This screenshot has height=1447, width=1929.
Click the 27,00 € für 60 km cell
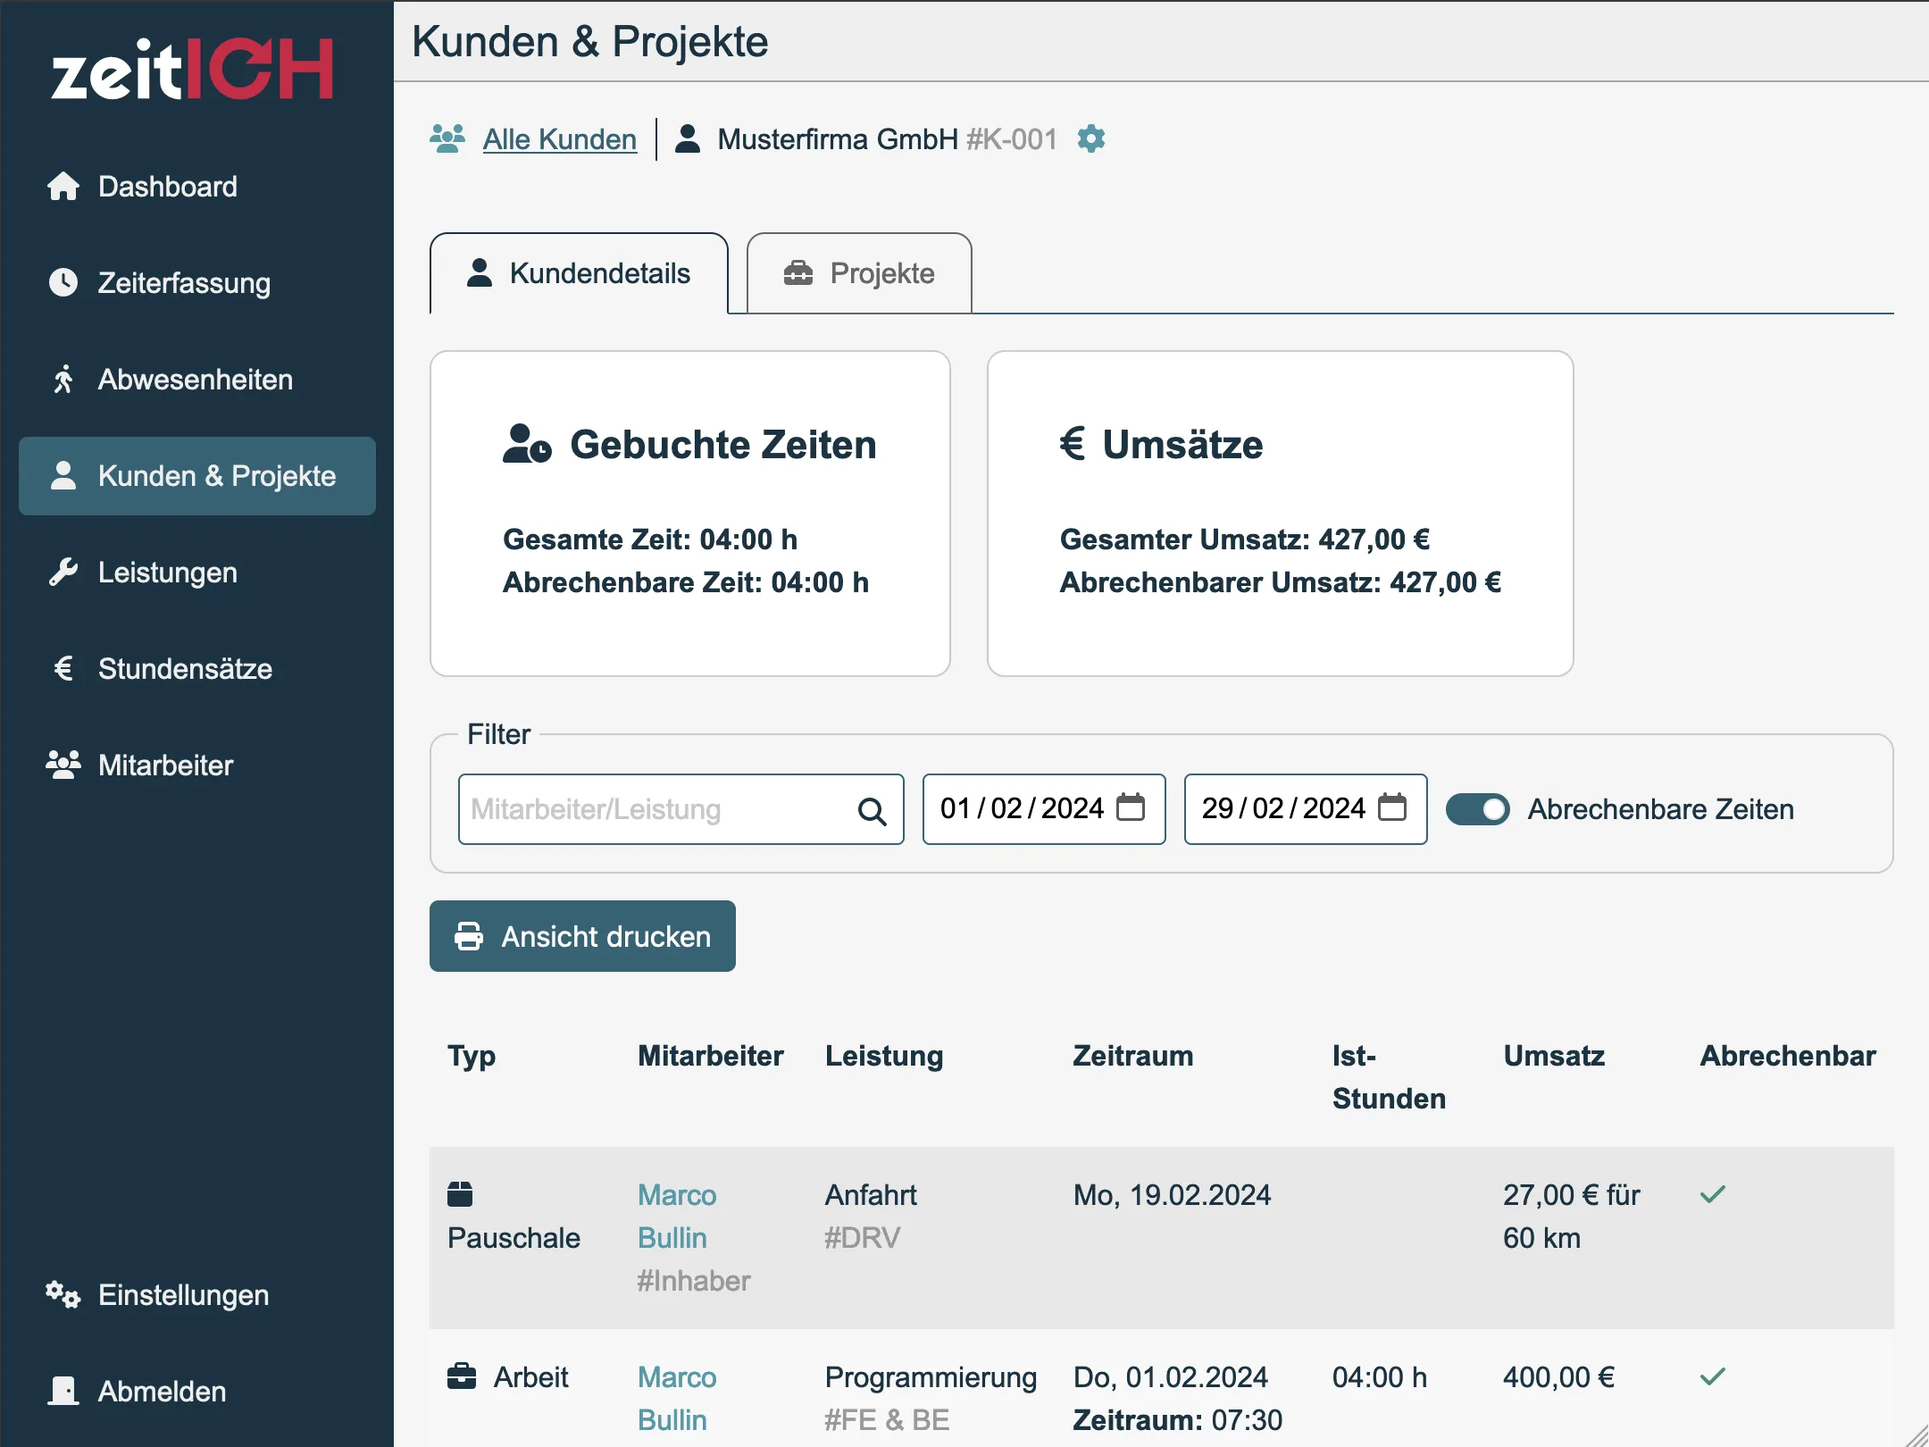(1571, 1217)
